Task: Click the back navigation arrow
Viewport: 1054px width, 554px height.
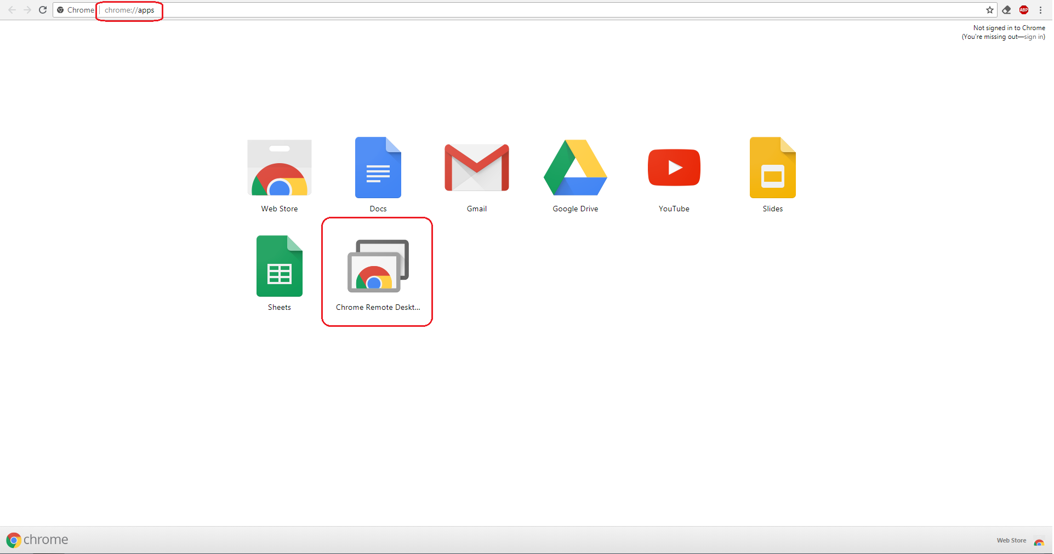Action: click(x=12, y=10)
